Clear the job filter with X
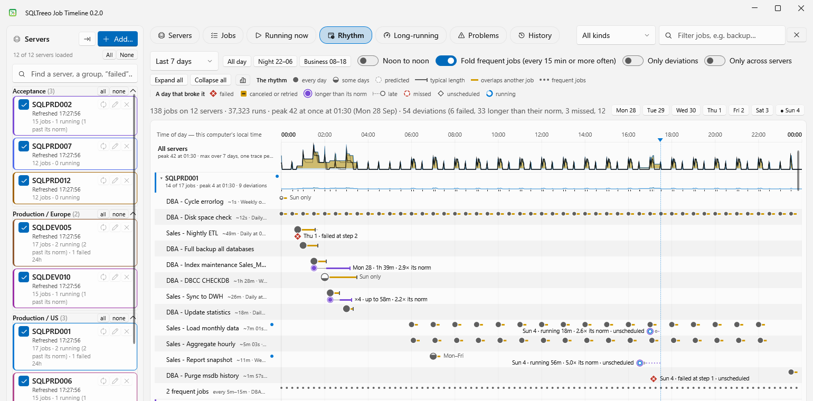 797,35
